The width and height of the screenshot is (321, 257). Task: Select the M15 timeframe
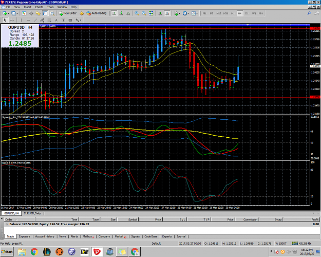[x=219, y=13]
